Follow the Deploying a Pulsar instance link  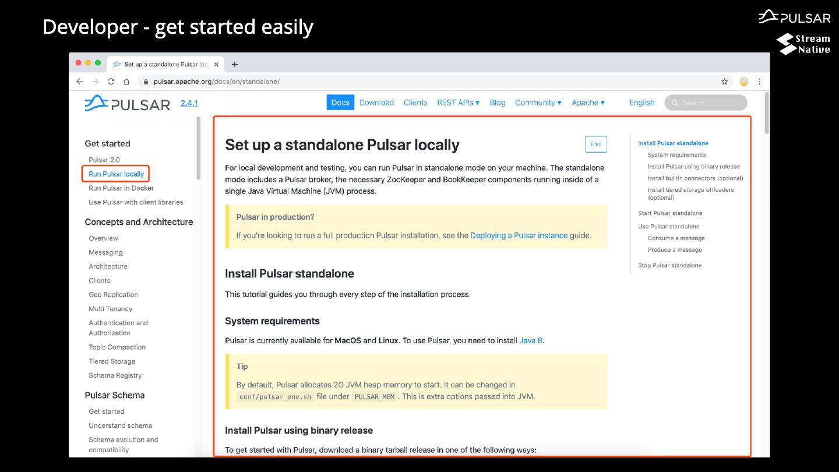(x=519, y=235)
